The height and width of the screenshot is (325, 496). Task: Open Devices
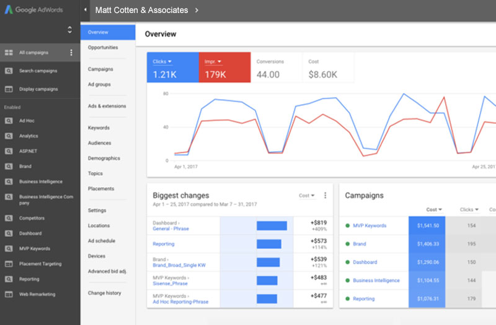click(97, 256)
